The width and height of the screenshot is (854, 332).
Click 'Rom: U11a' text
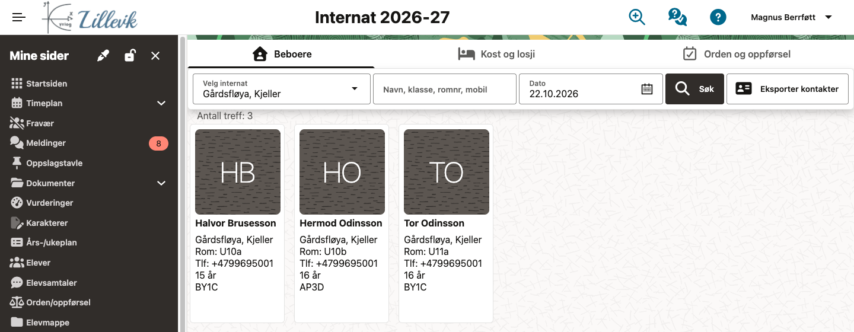(x=428, y=252)
